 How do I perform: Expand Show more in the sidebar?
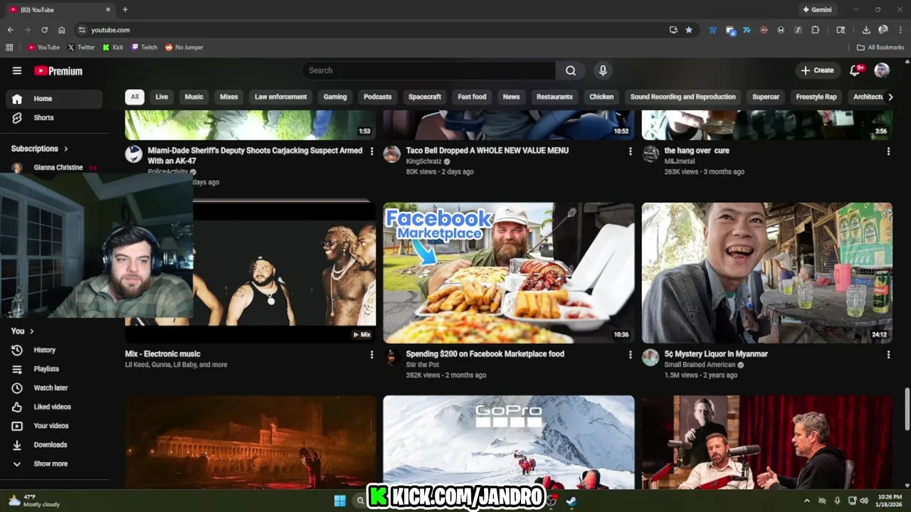coord(54,464)
